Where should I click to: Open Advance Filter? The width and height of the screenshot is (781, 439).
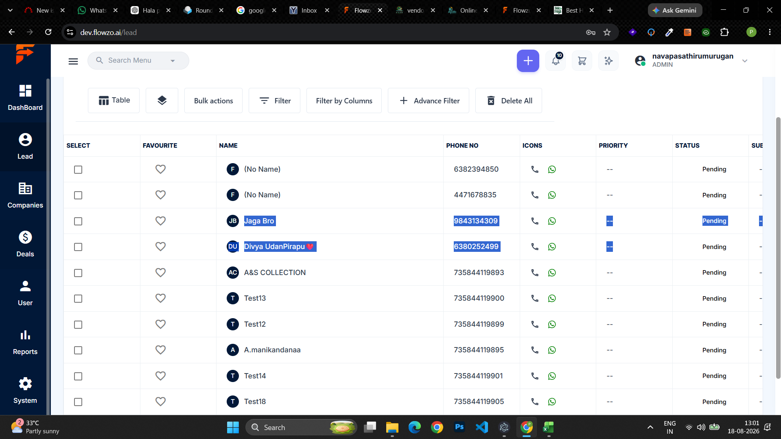pyautogui.click(x=429, y=100)
